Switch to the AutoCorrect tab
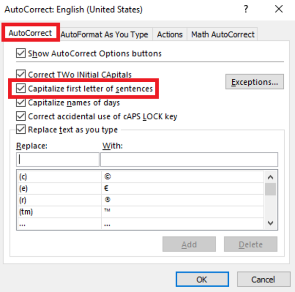The image size is (295, 292). click(30, 33)
